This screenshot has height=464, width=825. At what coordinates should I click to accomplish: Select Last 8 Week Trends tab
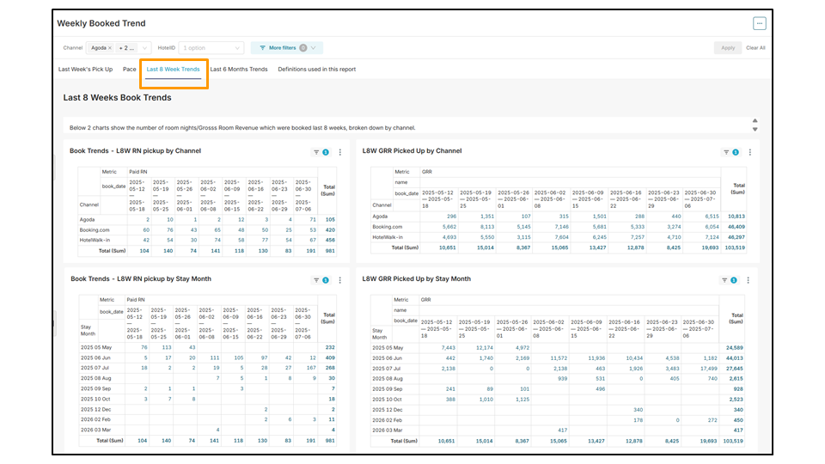coord(173,70)
